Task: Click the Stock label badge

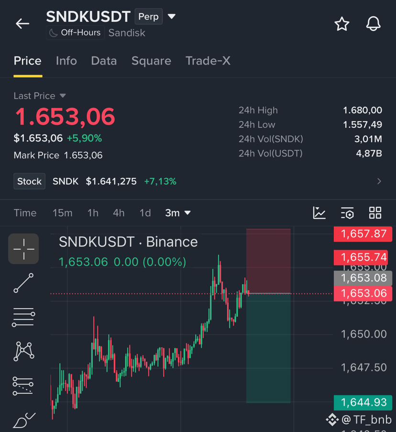Action: (x=30, y=181)
